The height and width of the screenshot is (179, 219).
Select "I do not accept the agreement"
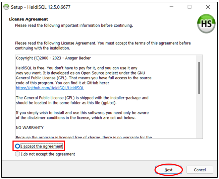click(x=17, y=154)
